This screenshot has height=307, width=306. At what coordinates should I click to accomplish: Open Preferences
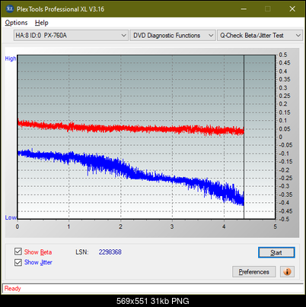pyautogui.click(x=254, y=272)
